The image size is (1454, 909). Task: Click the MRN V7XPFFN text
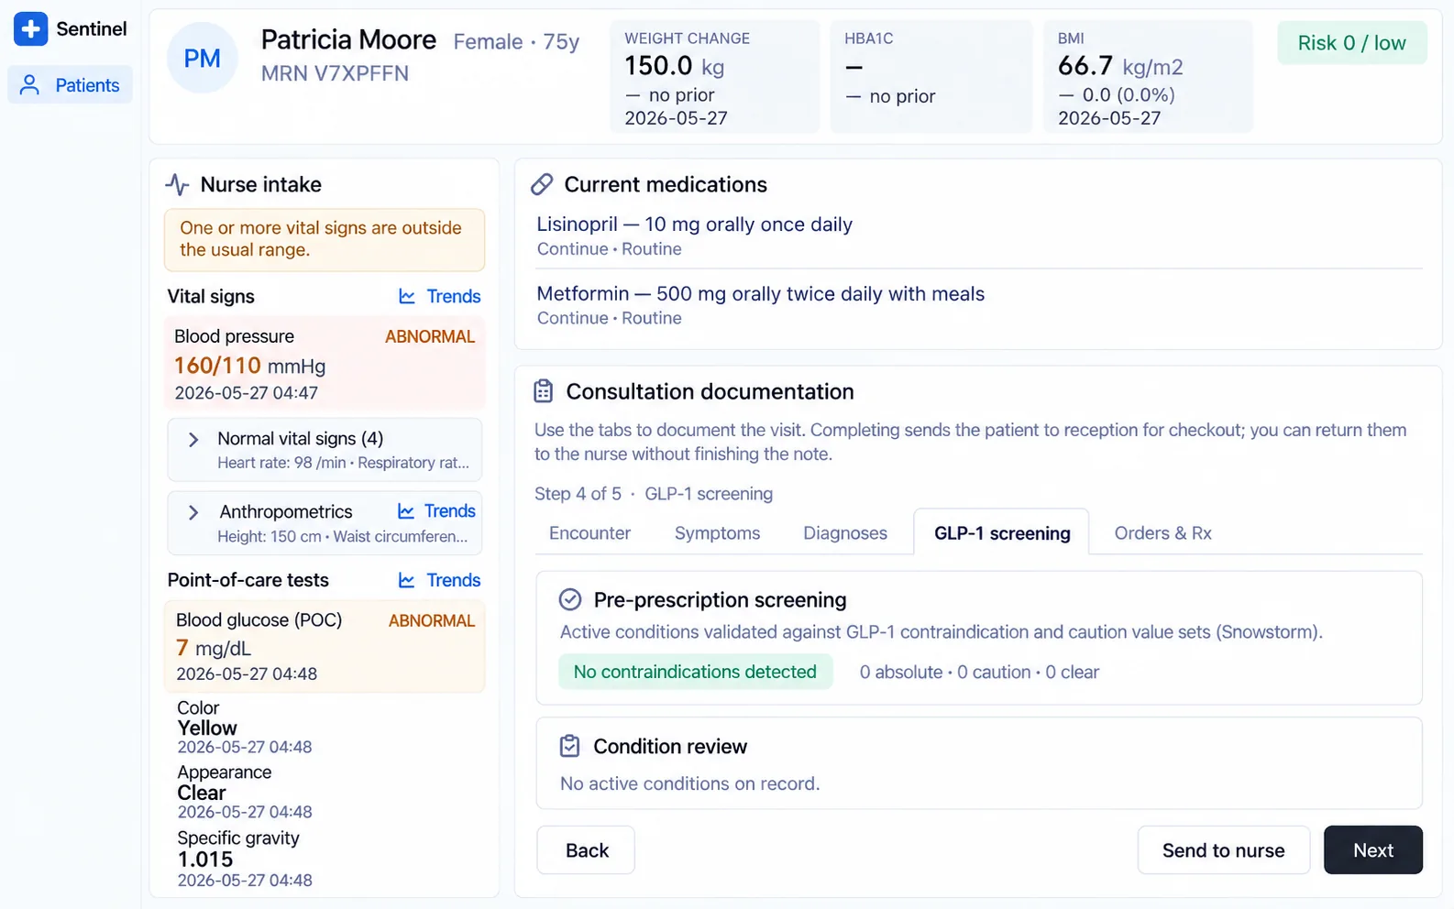pyautogui.click(x=336, y=74)
